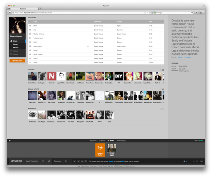Open the browser home page icon
The height and width of the screenshot is (177, 212).
coord(196,12)
